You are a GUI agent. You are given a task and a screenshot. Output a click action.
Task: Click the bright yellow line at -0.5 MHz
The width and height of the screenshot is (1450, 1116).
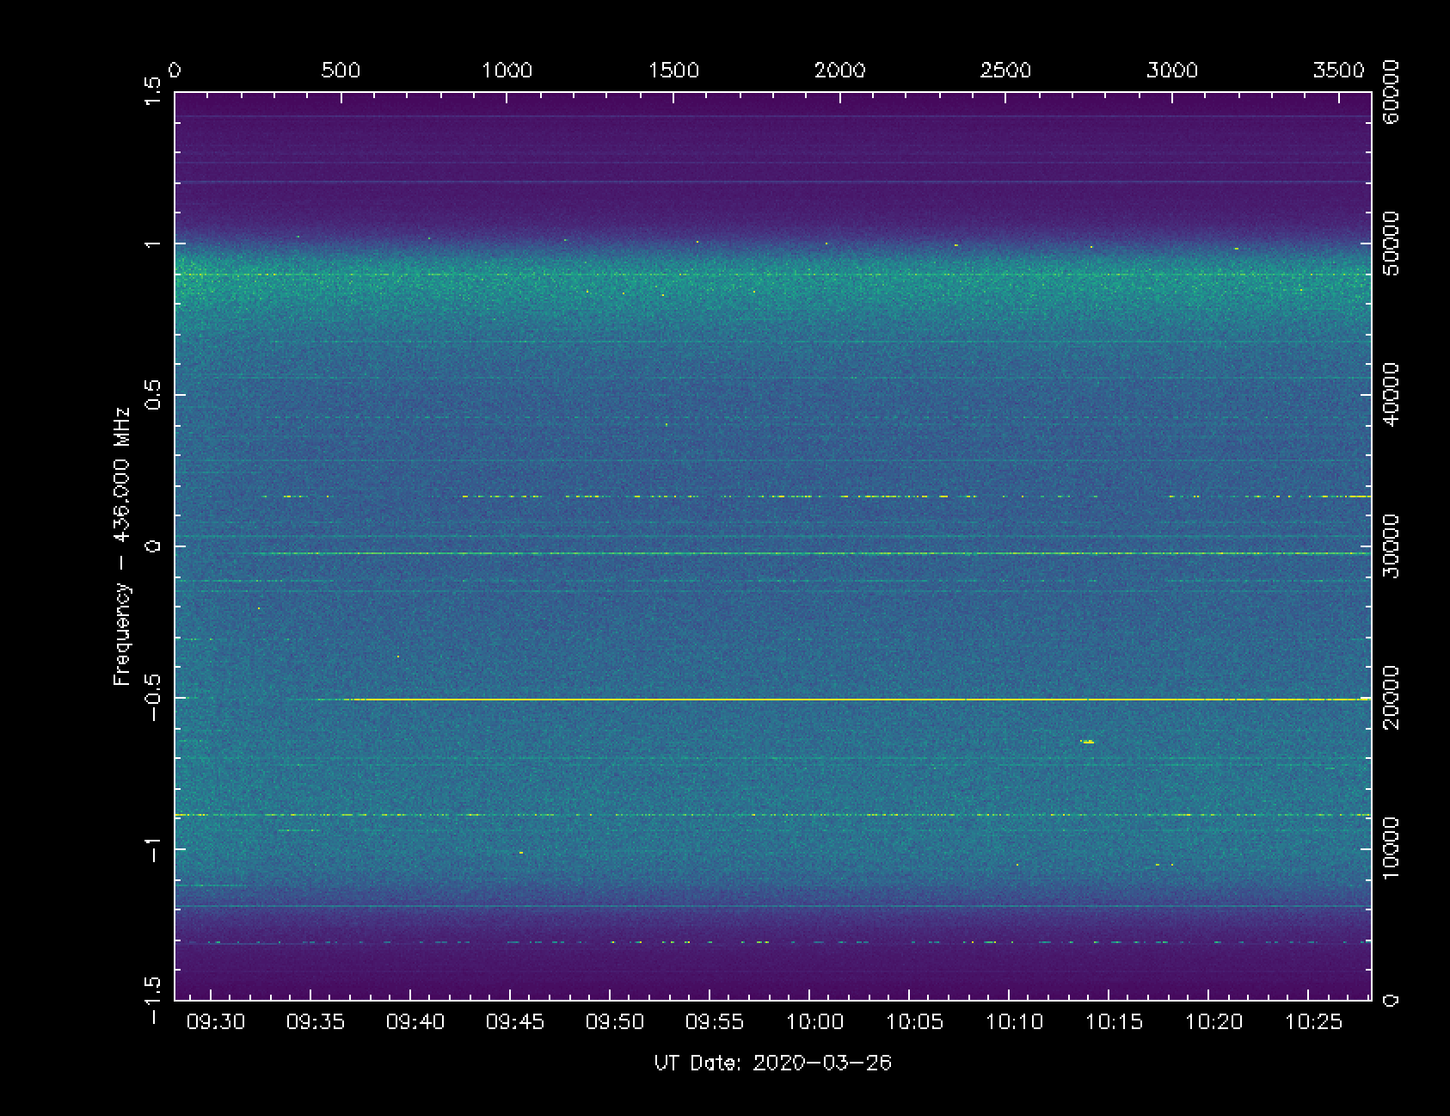[x=774, y=700]
